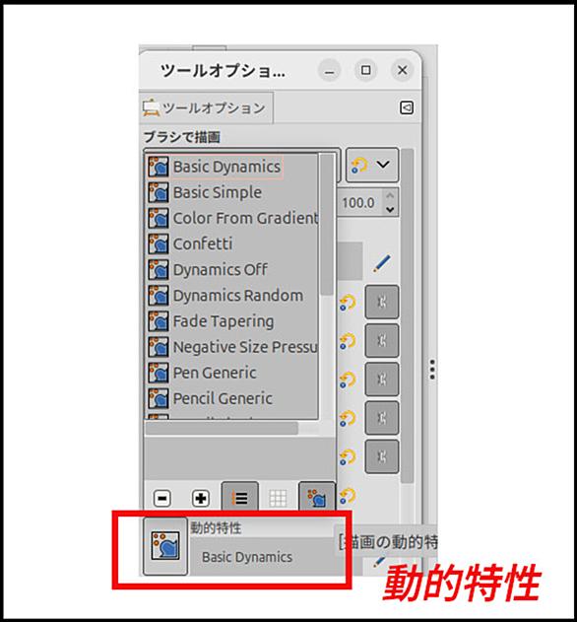Close the ツールオプション window
577x622 pixels.
(x=402, y=71)
